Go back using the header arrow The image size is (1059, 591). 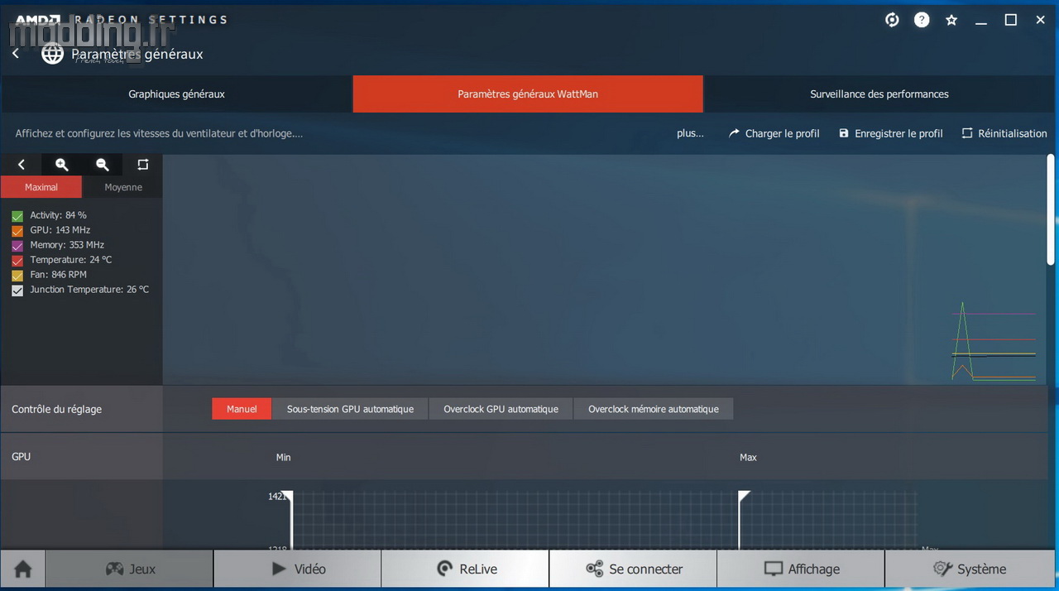(x=16, y=54)
